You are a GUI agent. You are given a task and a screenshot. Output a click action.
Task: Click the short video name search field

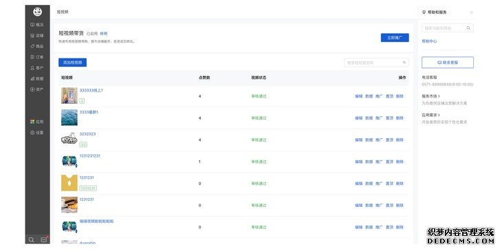[376, 63]
